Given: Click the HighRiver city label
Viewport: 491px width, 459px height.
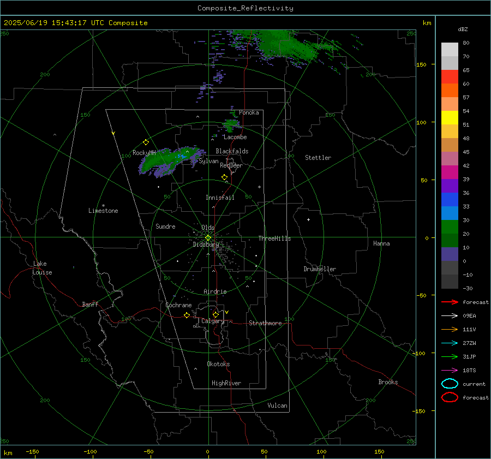Looking at the screenshot, I should click(226, 383).
